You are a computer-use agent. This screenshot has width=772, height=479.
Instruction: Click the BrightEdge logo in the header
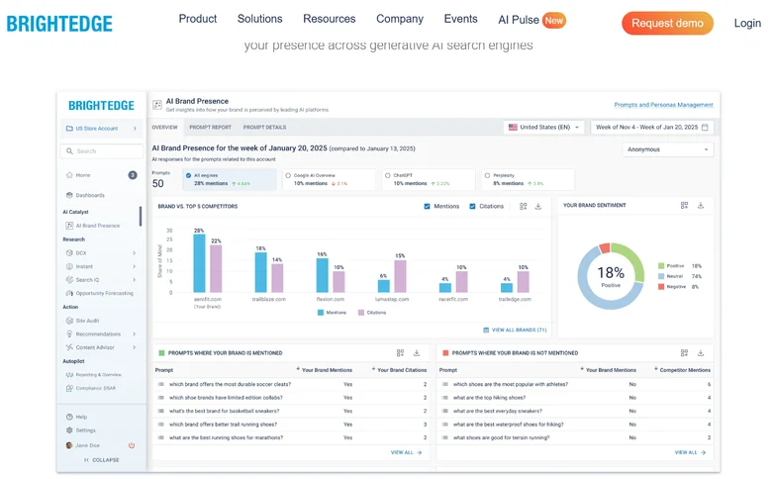[x=59, y=23]
